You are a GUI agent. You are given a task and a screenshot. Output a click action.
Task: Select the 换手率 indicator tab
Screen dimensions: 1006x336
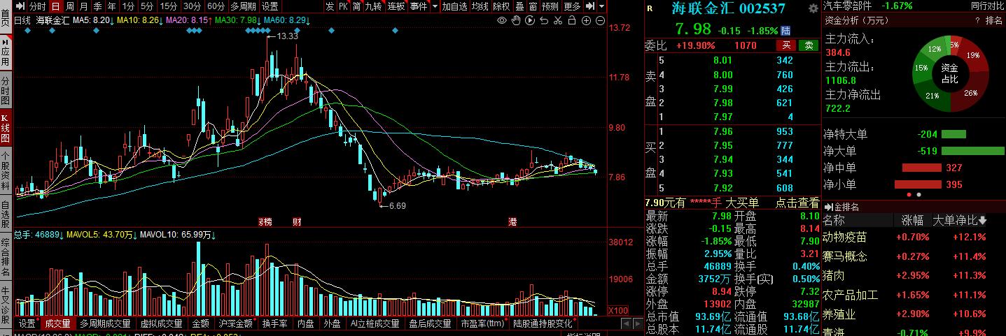[x=274, y=323]
